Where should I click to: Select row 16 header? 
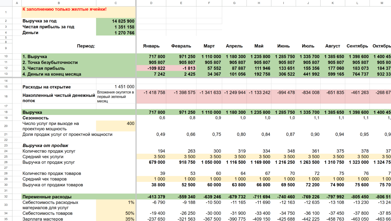[x=6, y=97]
